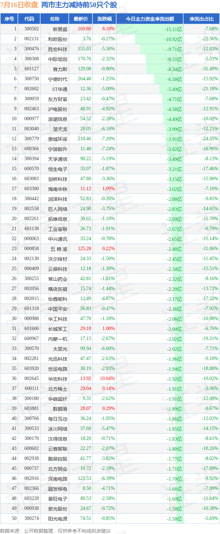Click the 10.04% change of 华宏科技
Viewport: 220px width, 534px height.
108,379
